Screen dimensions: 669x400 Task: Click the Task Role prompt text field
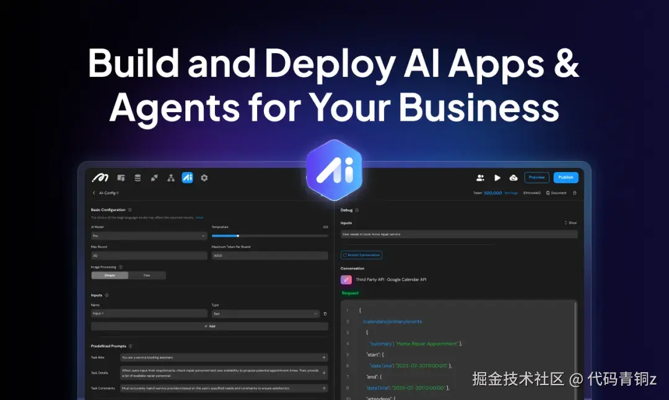224,357
